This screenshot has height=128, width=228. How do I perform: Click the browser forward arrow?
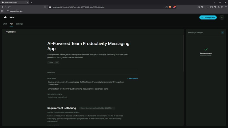(6, 7)
